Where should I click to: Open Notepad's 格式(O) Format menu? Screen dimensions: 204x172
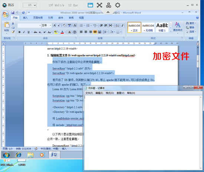click(110, 93)
